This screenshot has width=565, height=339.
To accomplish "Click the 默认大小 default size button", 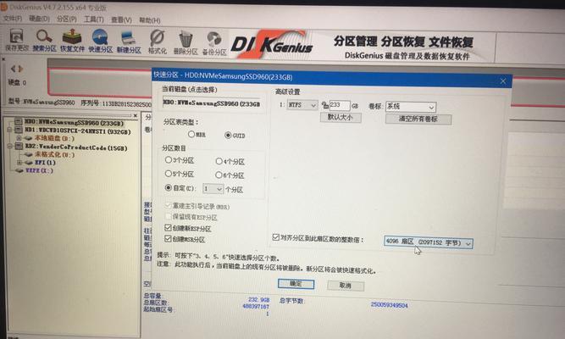I will point(341,118).
